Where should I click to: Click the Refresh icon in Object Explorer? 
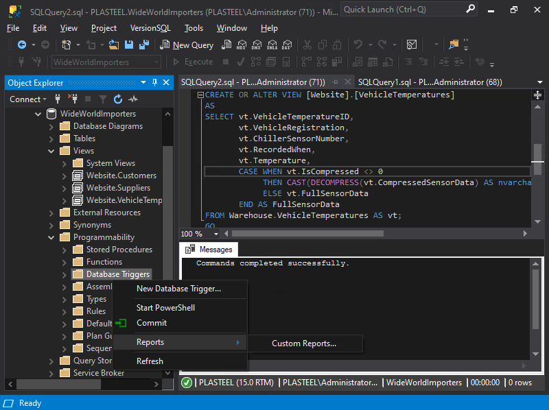pos(117,99)
